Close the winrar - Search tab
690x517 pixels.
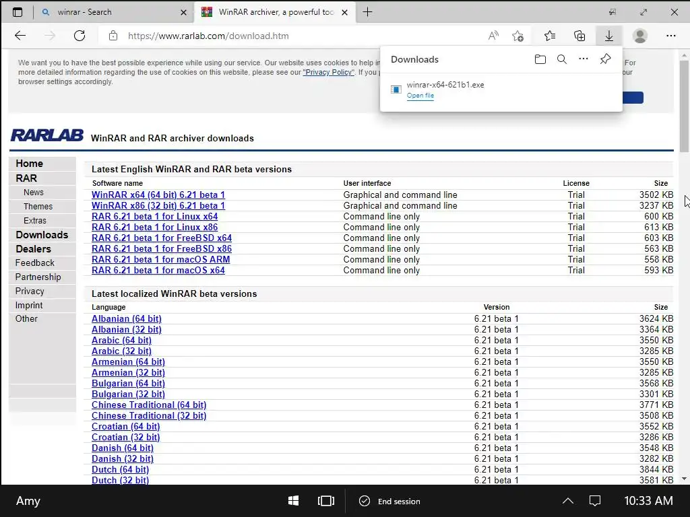(183, 12)
